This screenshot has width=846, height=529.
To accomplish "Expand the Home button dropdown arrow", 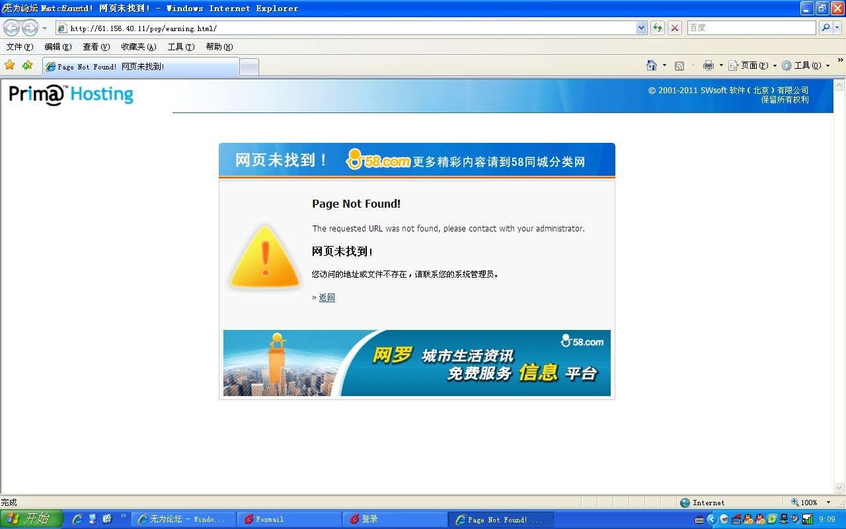I will (664, 65).
